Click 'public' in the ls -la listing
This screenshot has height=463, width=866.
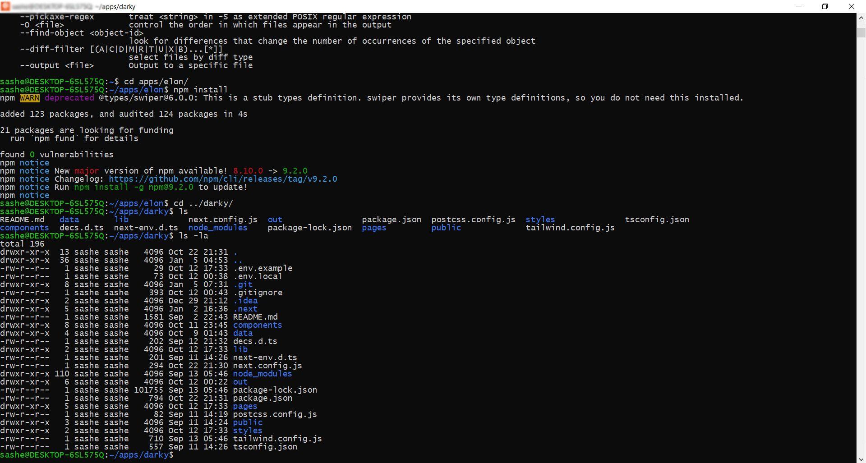pyautogui.click(x=248, y=422)
